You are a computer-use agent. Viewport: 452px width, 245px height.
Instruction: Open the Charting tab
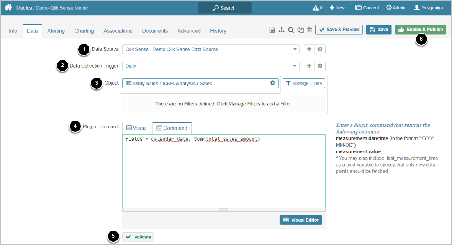pyautogui.click(x=84, y=31)
